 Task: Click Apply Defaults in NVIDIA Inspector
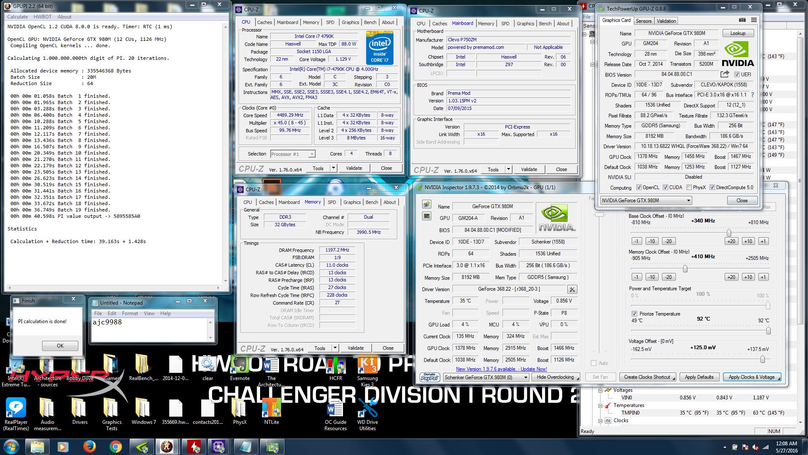coord(699,377)
